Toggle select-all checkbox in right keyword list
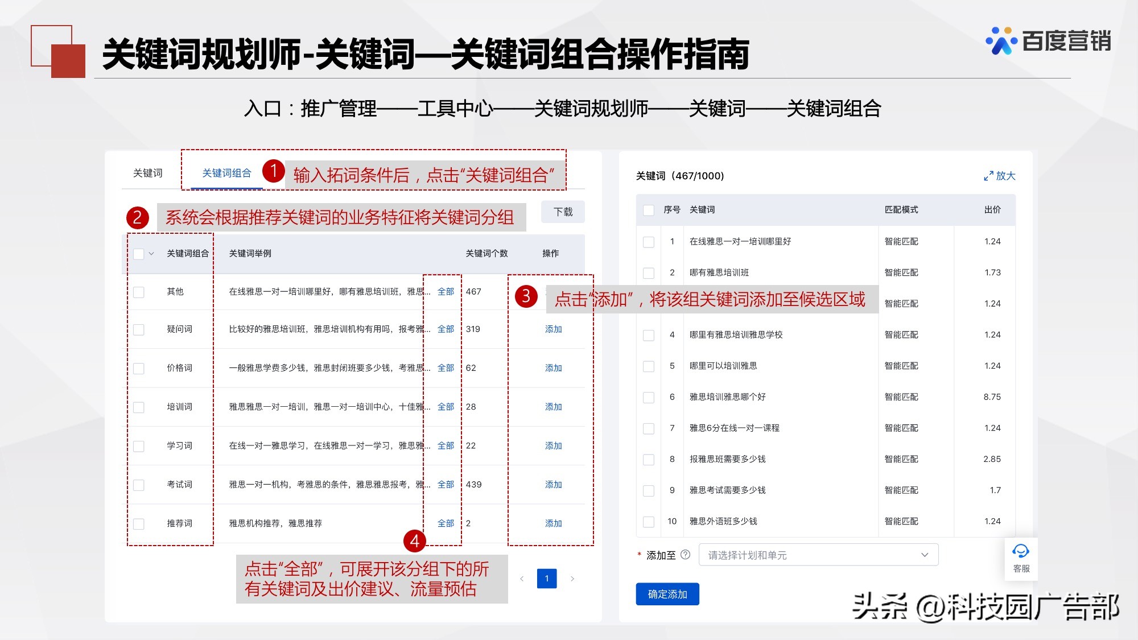This screenshot has width=1138, height=640. (648, 209)
